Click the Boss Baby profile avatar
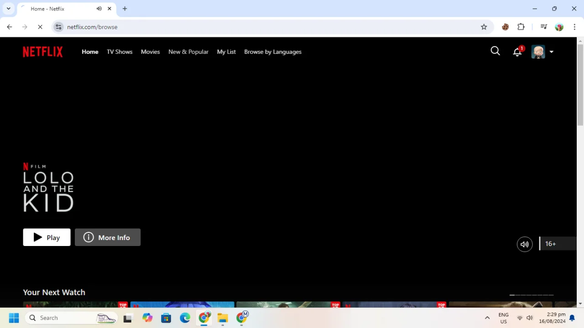The width and height of the screenshot is (584, 328). pos(538,51)
